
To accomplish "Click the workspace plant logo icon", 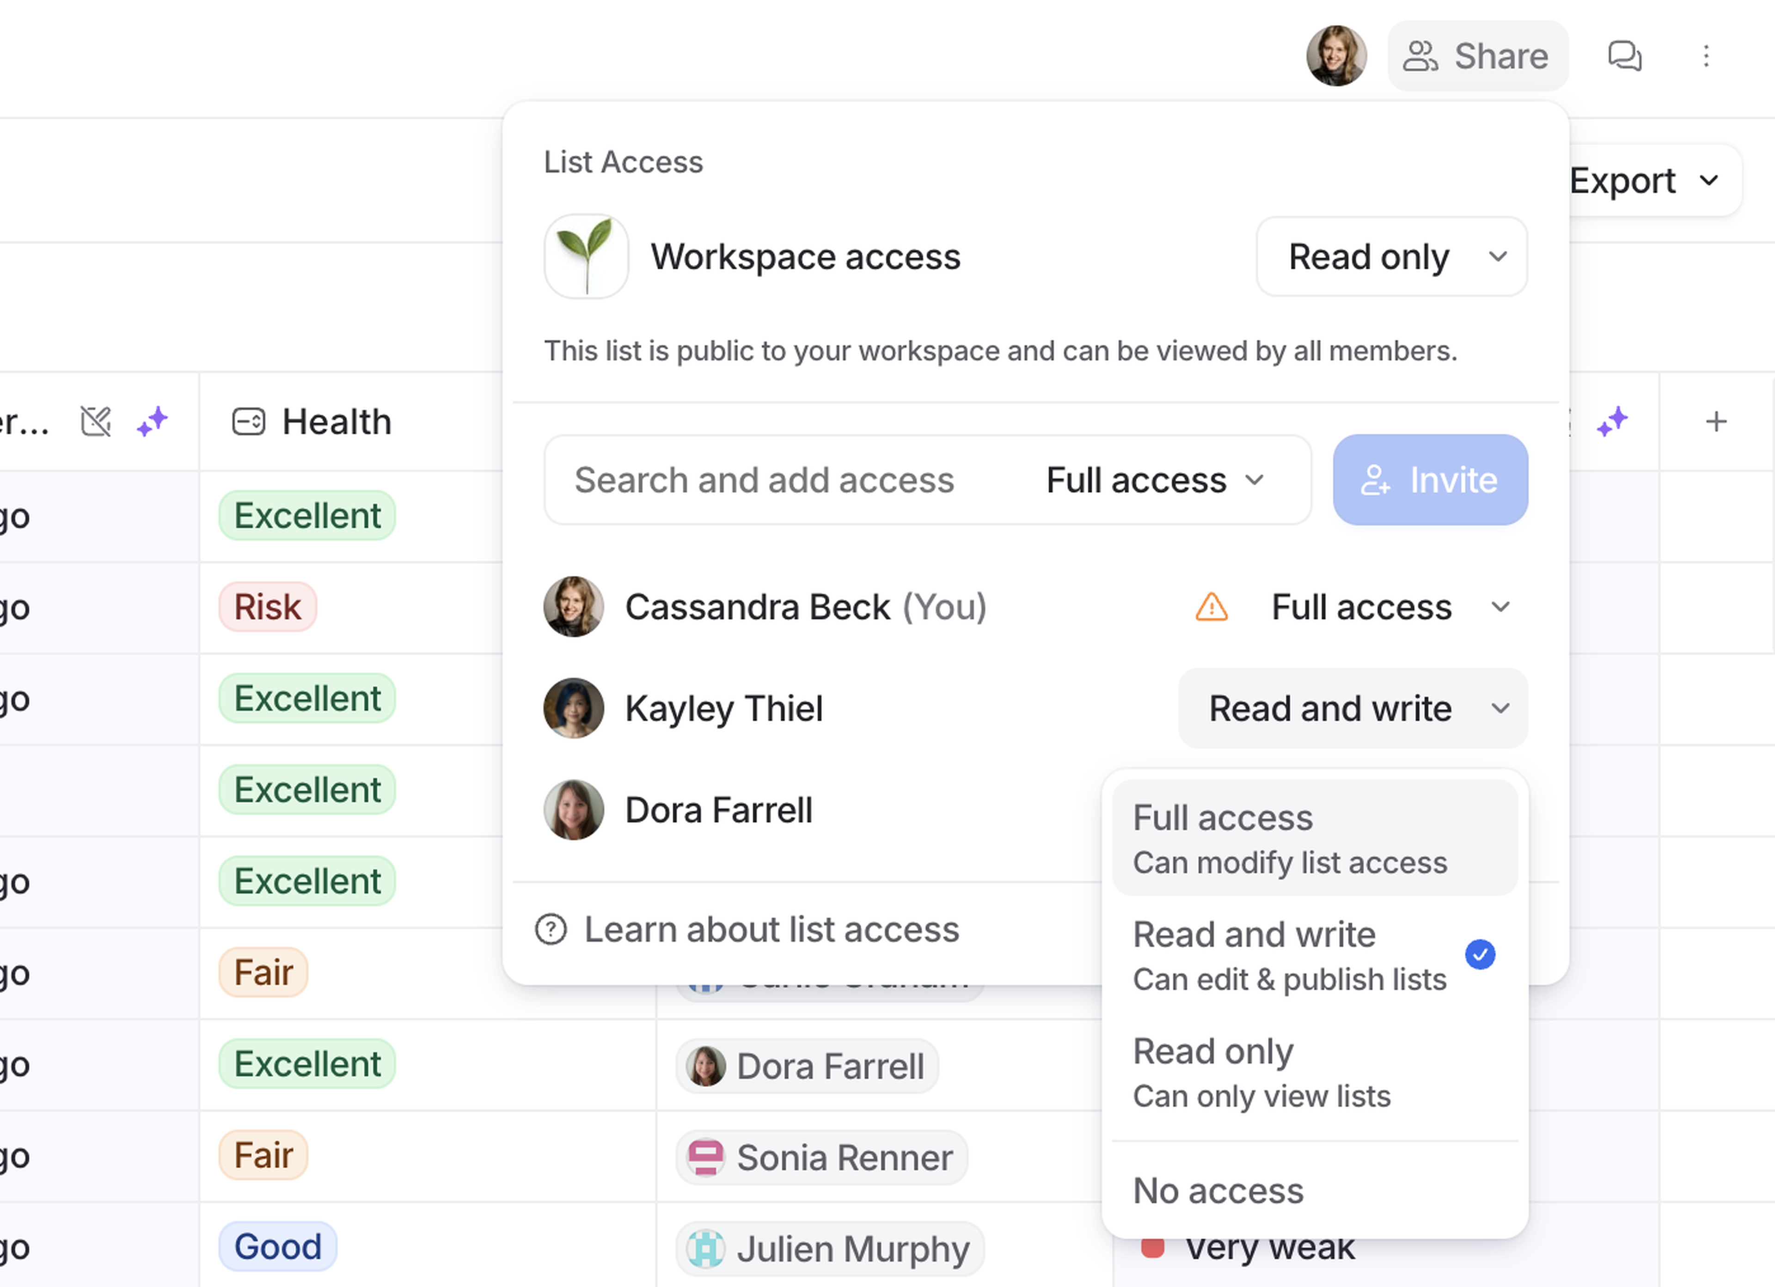I will pyautogui.click(x=586, y=256).
